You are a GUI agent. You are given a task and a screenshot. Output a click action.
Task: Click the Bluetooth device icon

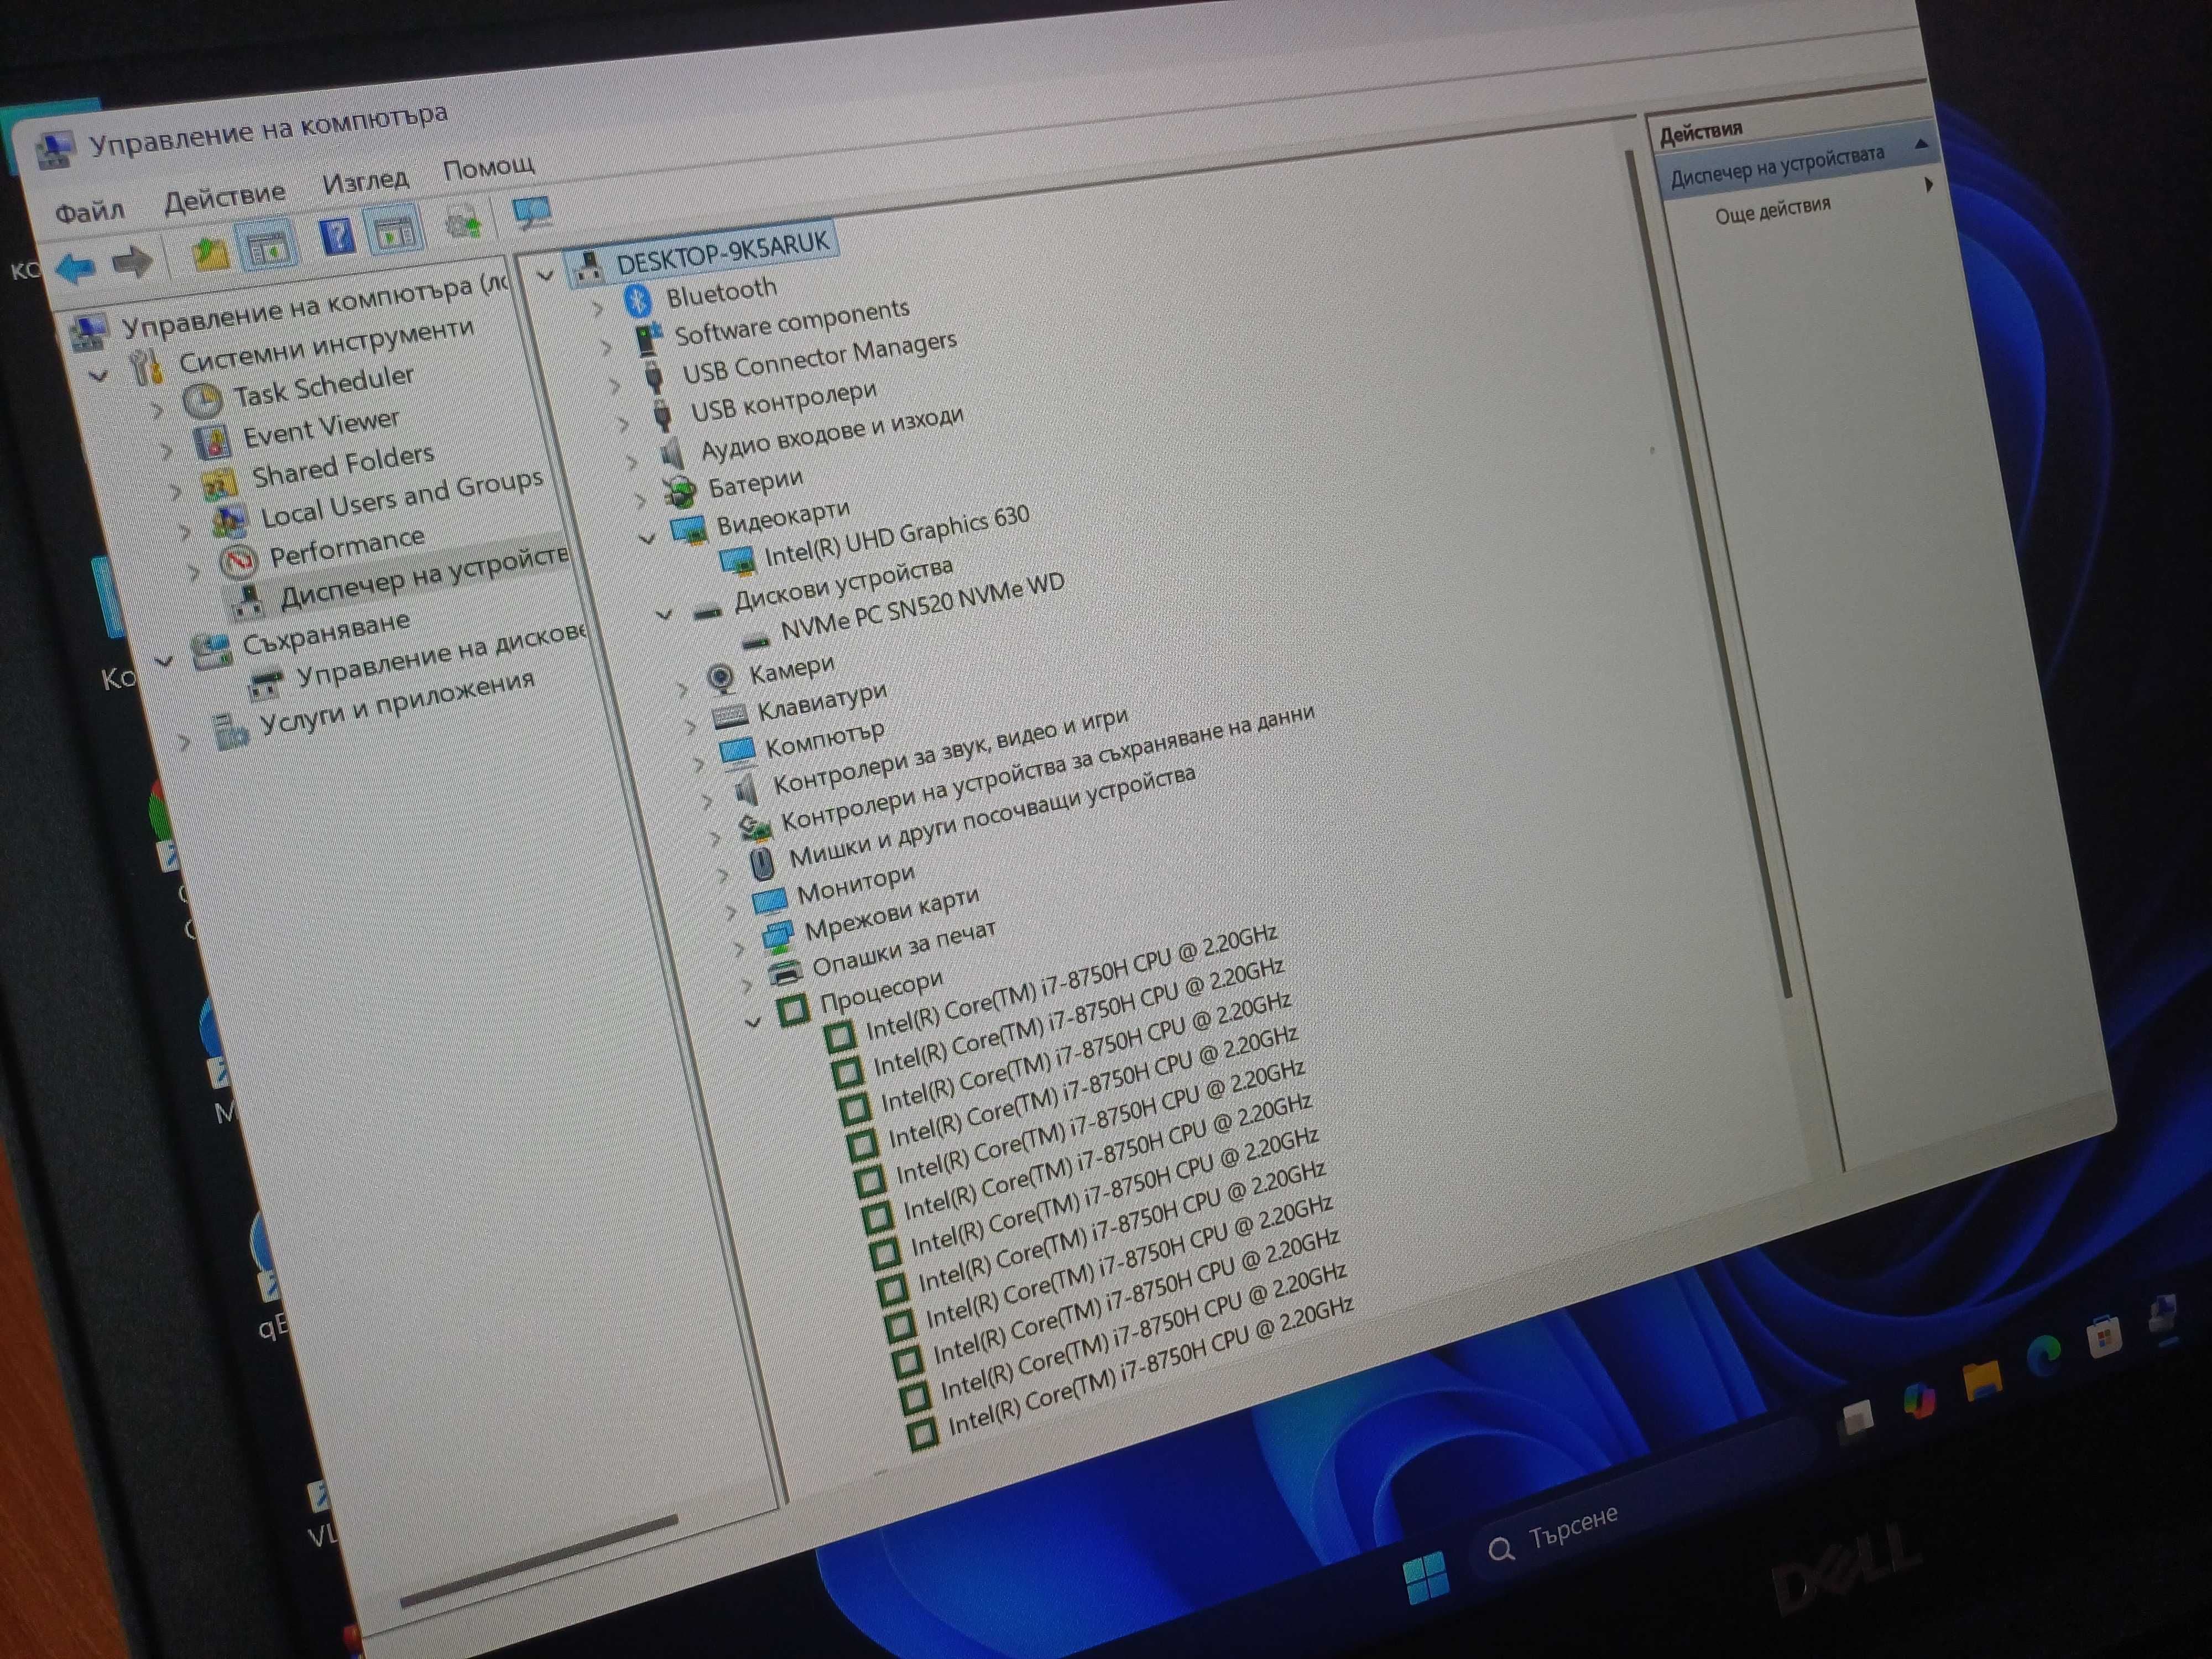pyautogui.click(x=637, y=299)
